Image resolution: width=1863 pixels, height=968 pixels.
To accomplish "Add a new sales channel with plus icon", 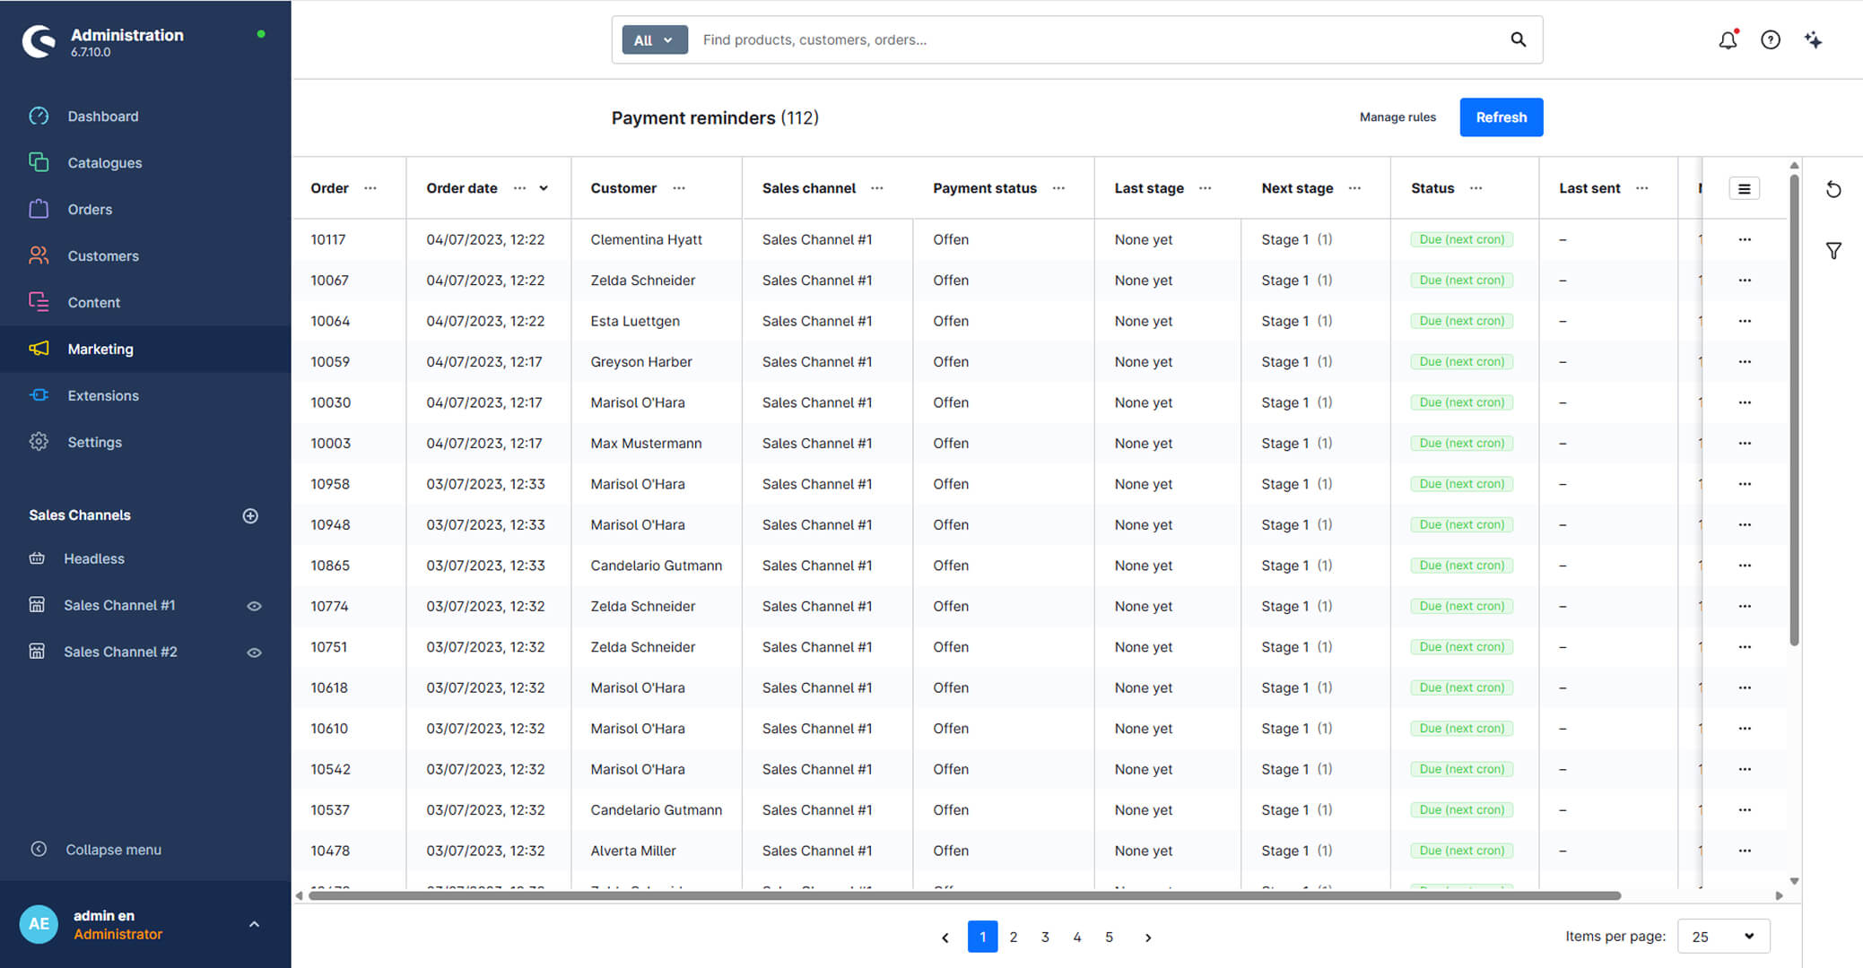I will pyautogui.click(x=250, y=515).
